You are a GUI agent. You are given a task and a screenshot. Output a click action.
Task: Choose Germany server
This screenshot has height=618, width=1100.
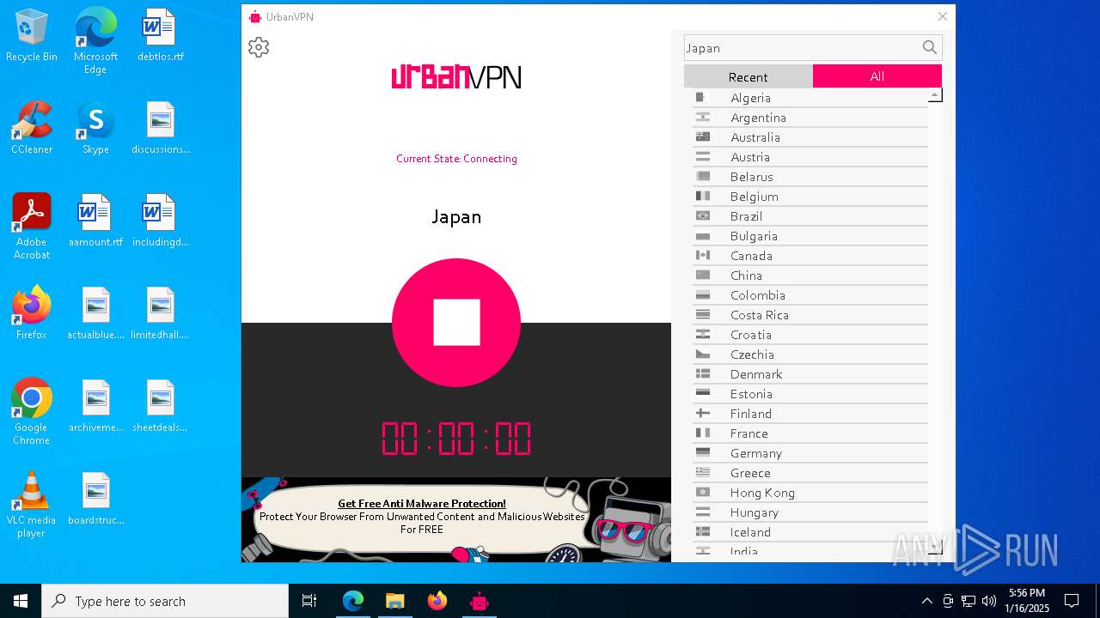tap(810, 453)
